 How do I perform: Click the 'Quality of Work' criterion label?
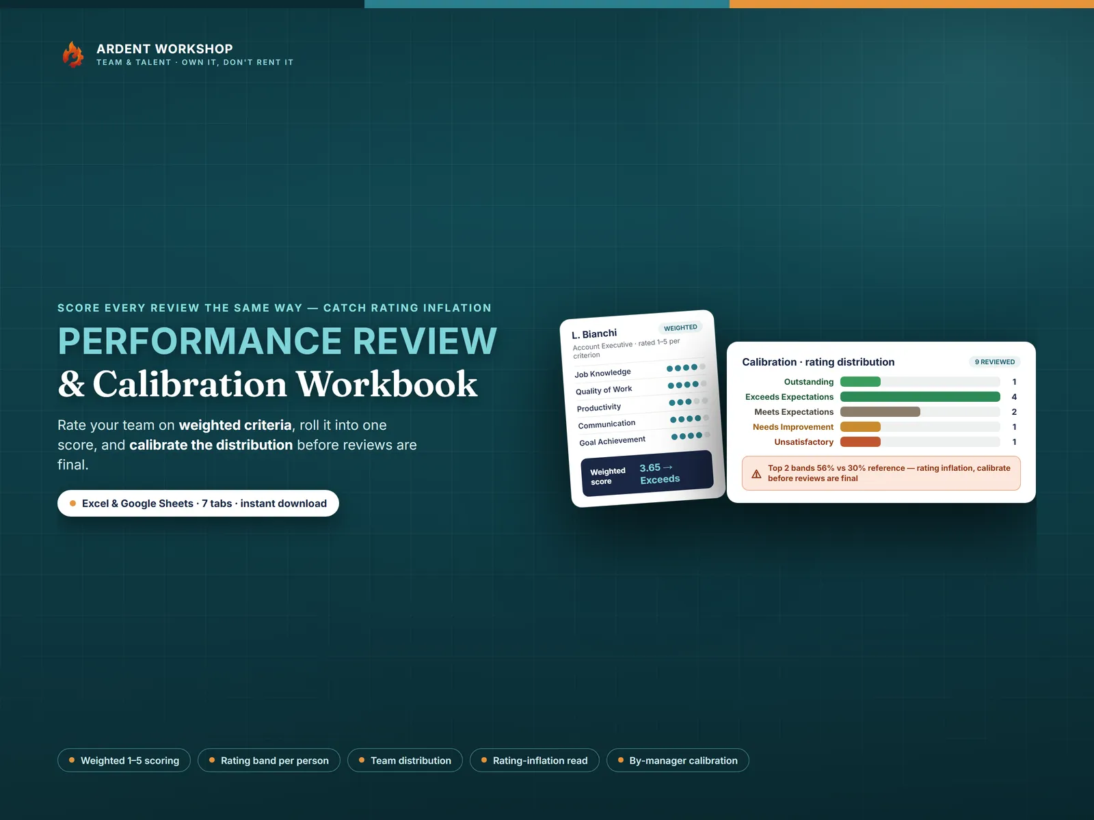[x=604, y=390]
